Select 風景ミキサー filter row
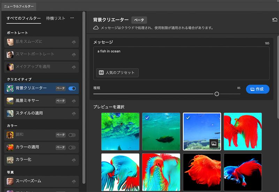Image resolution: width=279 pixels, height=192 pixels. point(42,101)
